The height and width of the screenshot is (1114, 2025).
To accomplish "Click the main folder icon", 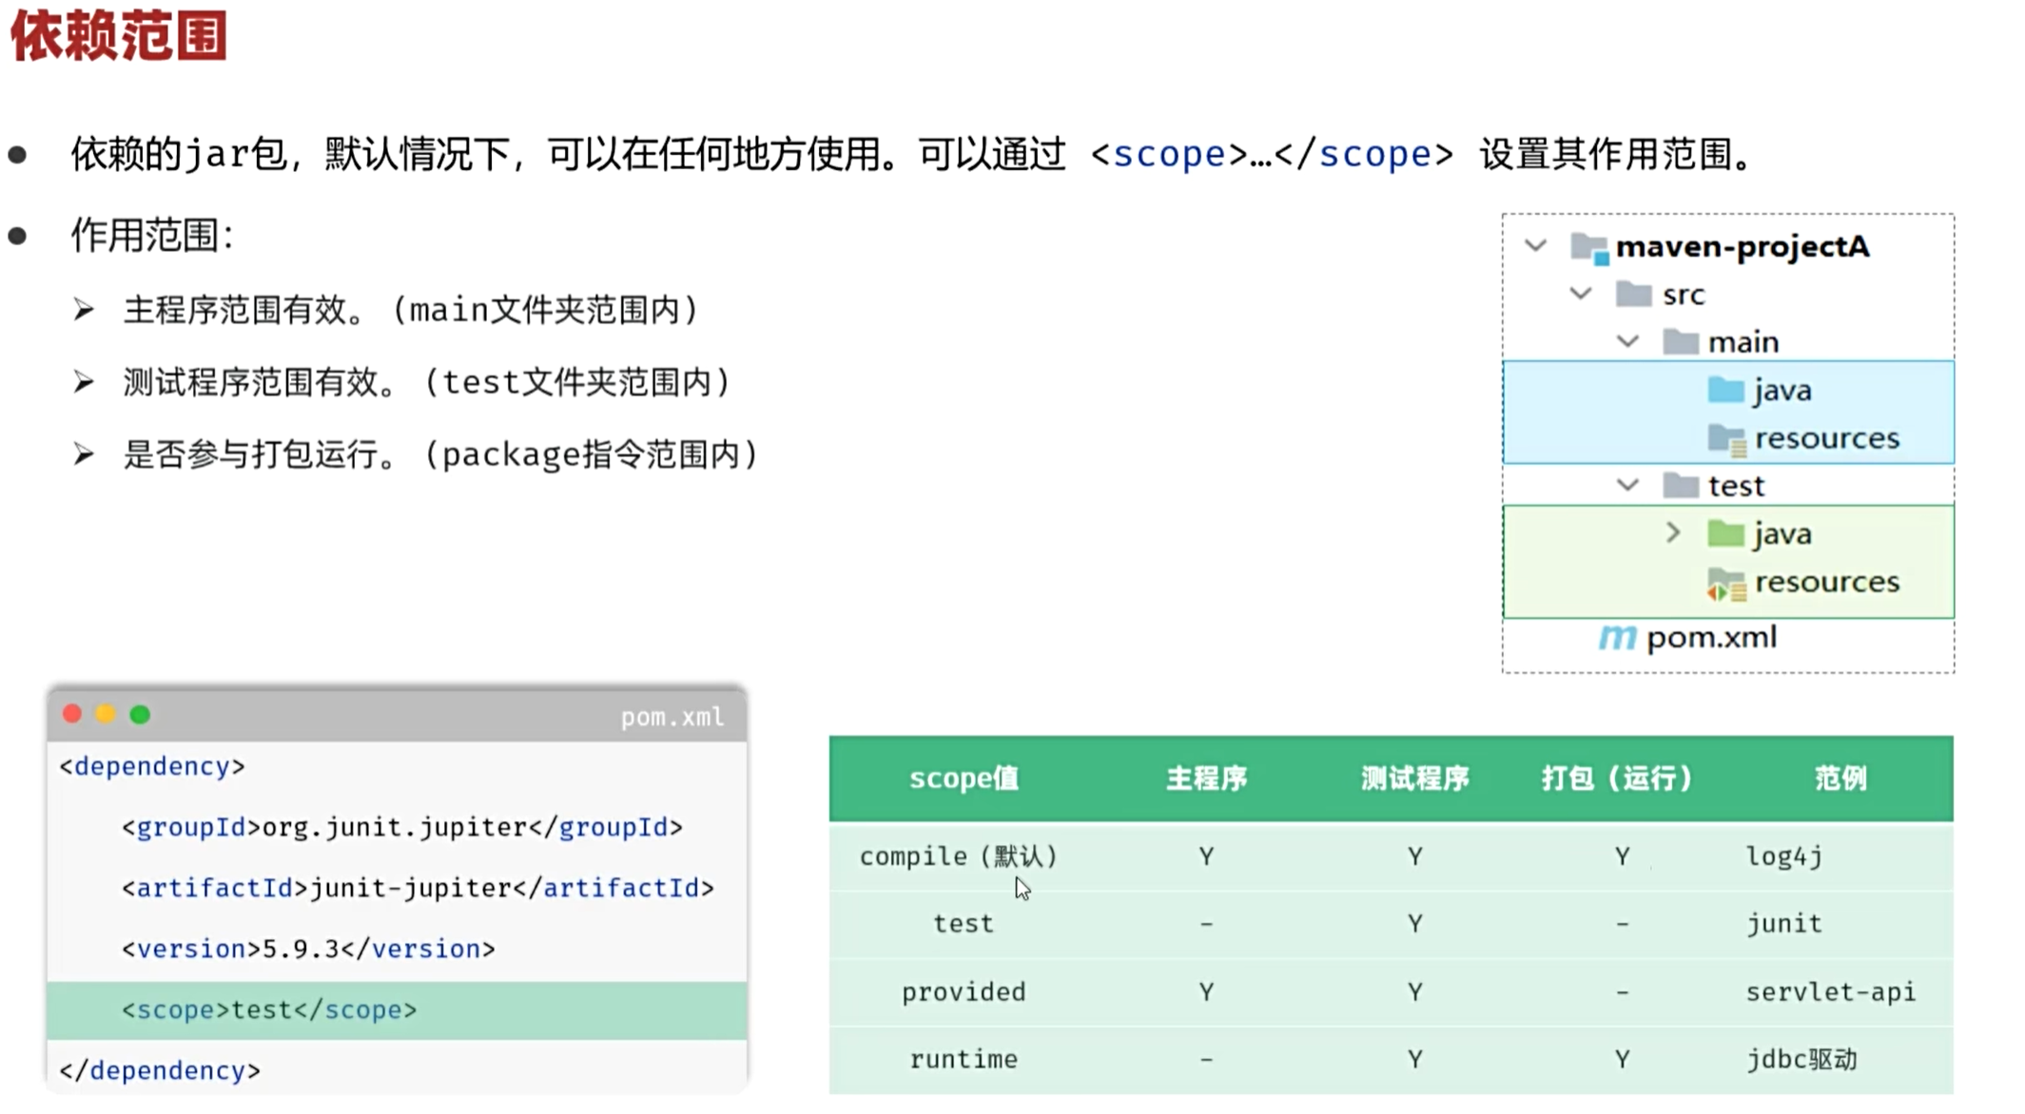I will point(1680,342).
